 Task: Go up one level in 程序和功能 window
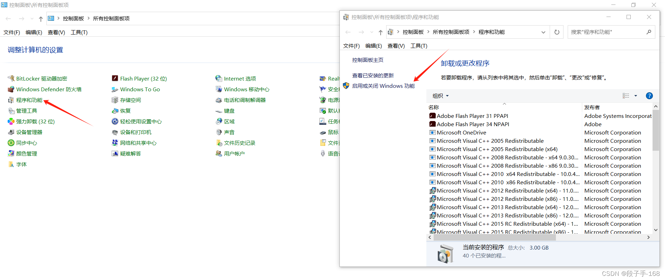[x=381, y=32]
